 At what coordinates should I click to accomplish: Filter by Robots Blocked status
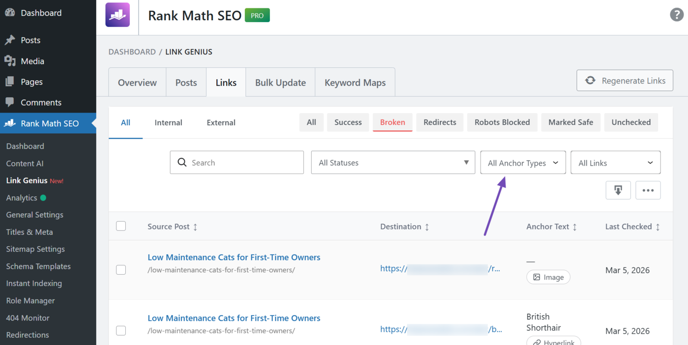[502, 122]
